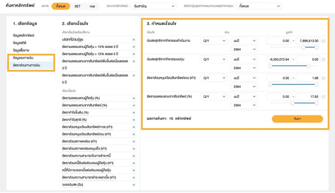Select ข้อมูลงบการเงิน in data list

tap(23, 58)
